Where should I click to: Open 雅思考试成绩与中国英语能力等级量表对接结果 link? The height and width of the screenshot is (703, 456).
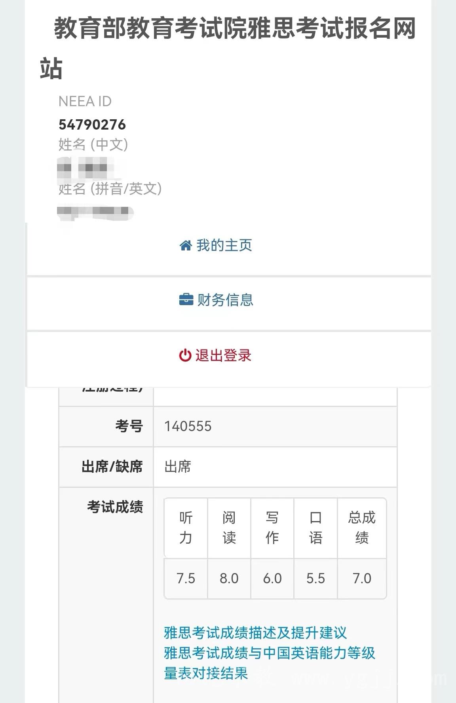coord(270,663)
